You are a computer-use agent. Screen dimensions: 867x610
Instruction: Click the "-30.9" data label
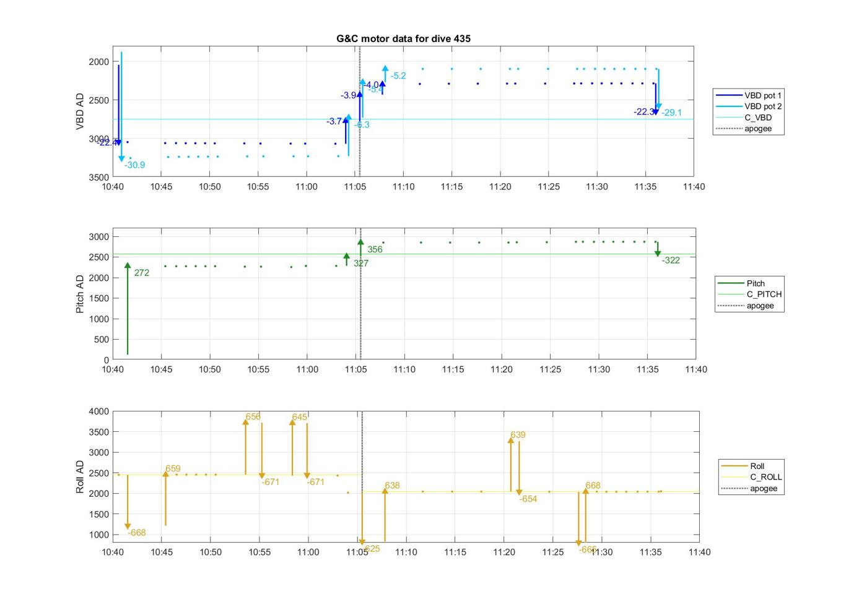134,165
